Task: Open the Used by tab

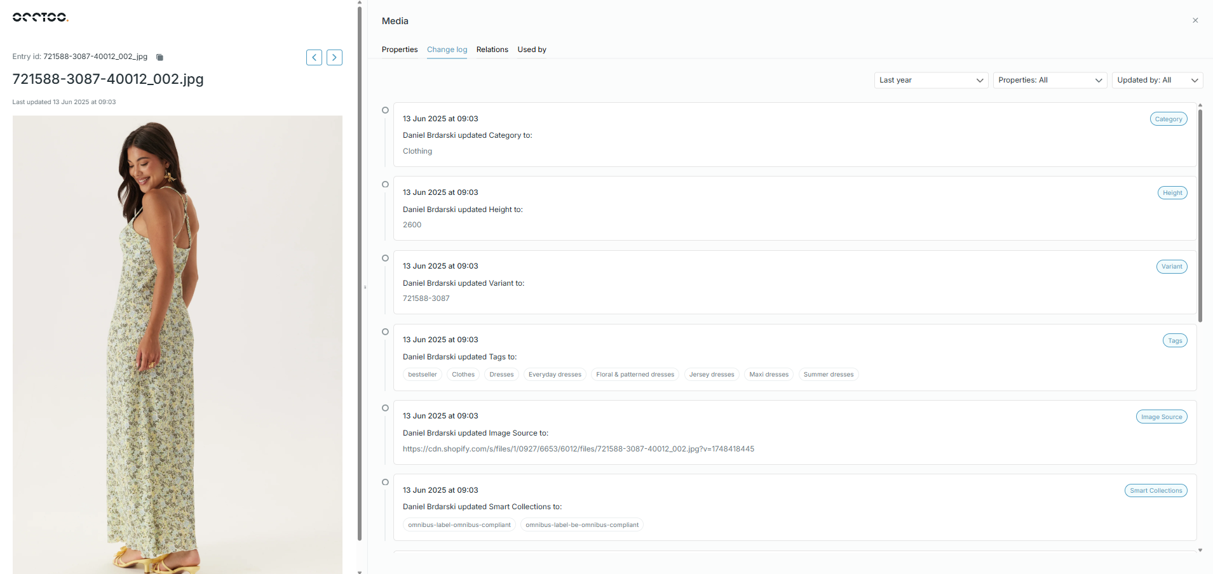Action: 532,50
